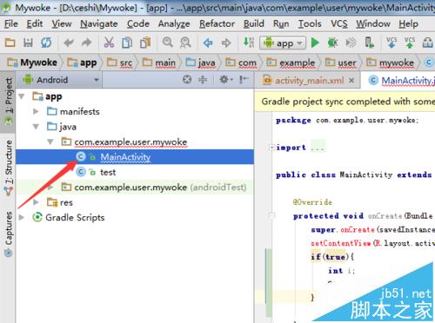Click java in the breadcrumb bar
The height and width of the screenshot is (323, 435).
[x=200, y=63]
